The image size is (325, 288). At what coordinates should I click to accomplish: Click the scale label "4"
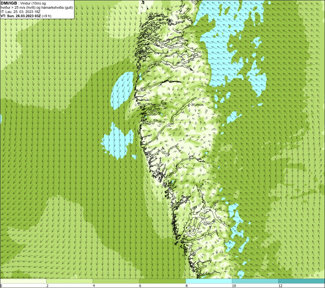click(x=94, y=286)
